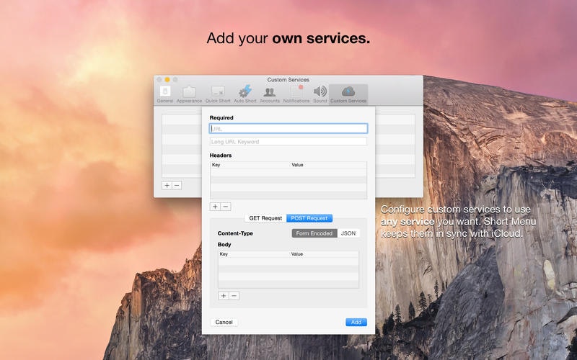Remove a header row with minus button
The image size is (577, 360).
point(226,207)
